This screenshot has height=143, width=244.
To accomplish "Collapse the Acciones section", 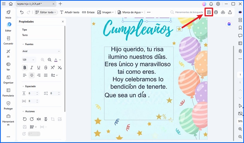I will [23, 111].
